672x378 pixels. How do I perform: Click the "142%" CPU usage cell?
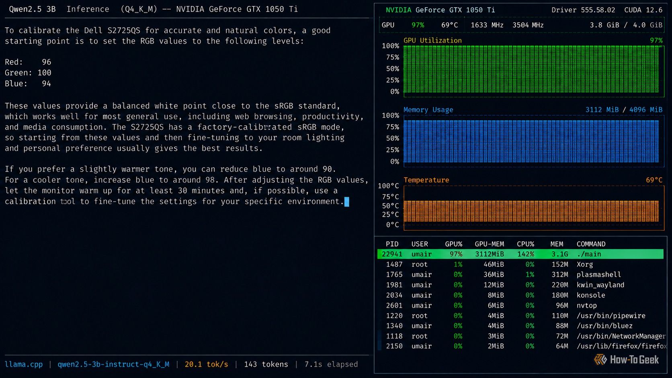[x=525, y=254]
